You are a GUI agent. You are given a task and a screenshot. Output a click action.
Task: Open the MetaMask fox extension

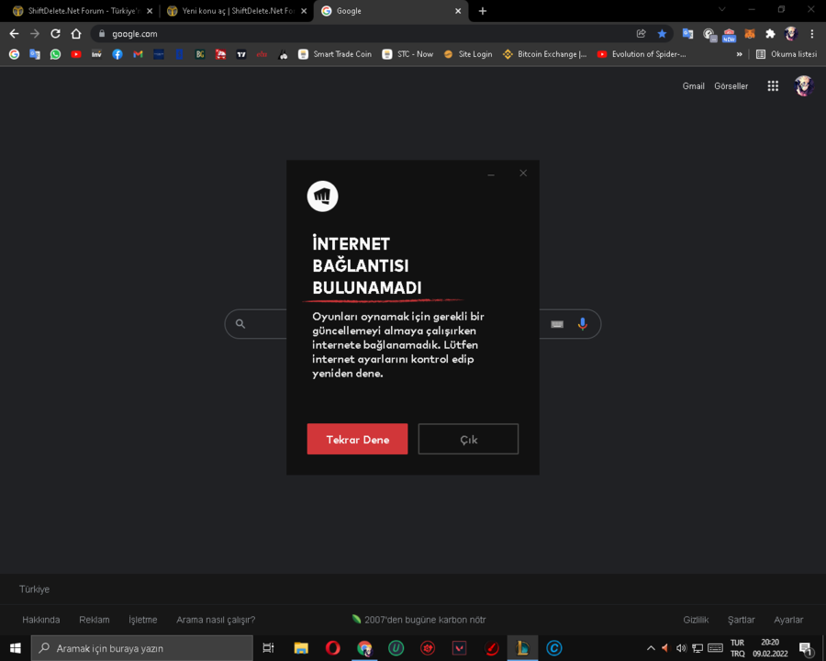coord(750,34)
